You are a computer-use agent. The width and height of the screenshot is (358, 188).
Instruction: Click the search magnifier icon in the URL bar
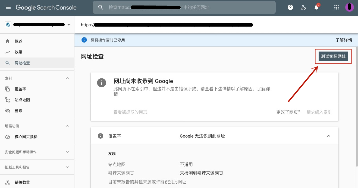click(101, 7)
